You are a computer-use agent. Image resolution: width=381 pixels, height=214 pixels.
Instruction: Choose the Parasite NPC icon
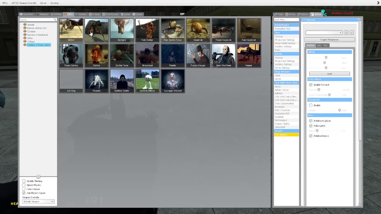pyautogui.click(x=96, y=81)
